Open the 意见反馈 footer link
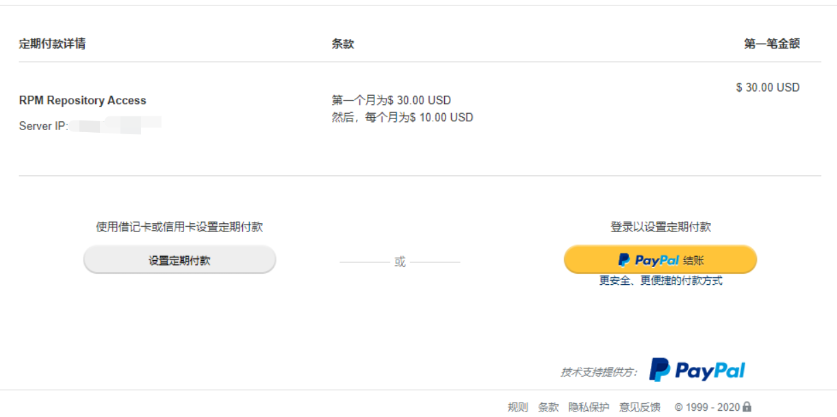The image size is (837, 417). [640, 407]
